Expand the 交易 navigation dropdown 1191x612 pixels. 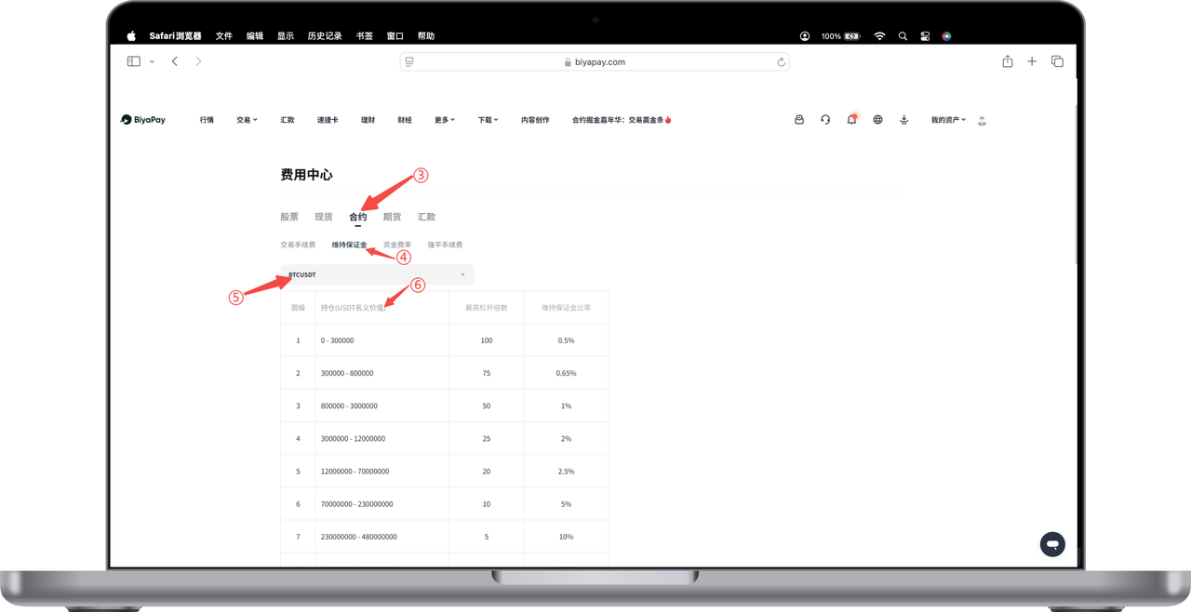pyautogui.click(x=247, y=120)
